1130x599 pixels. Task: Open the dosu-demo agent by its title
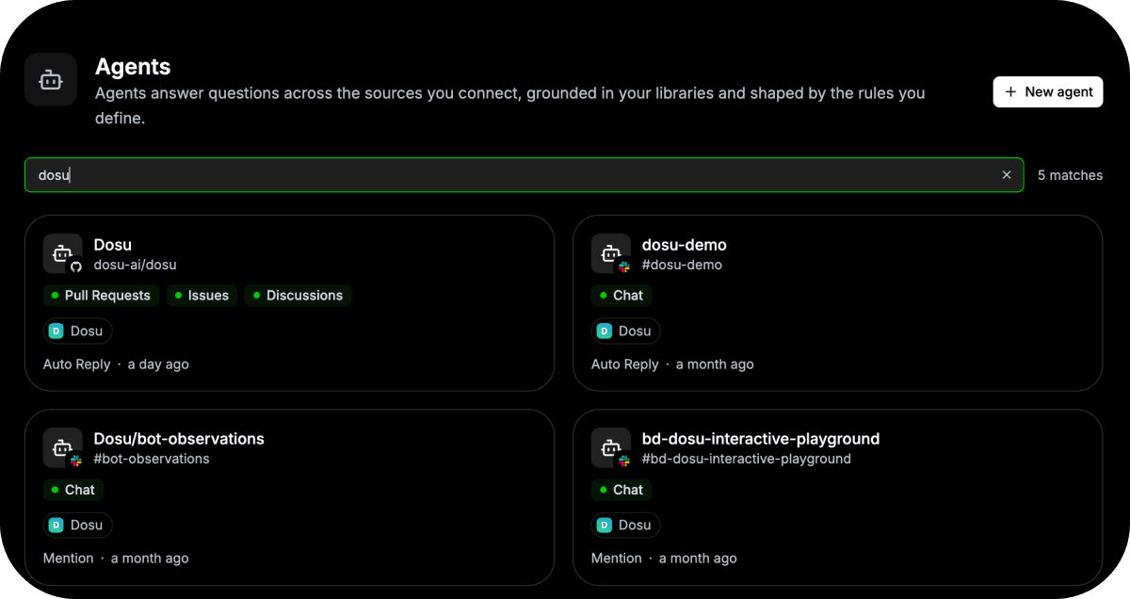(685, 245)
